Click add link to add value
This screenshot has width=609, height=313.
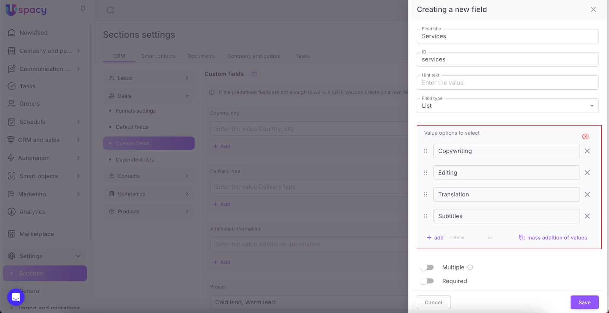pos(435,238)
